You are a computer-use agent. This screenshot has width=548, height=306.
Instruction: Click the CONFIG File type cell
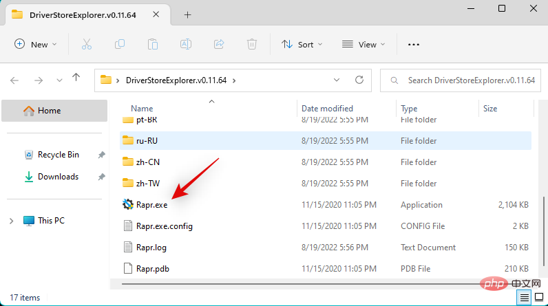pyautogui.click(x=423, y=226)
